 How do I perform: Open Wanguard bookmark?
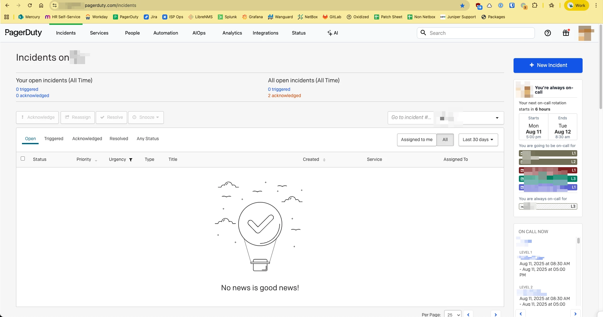280,17
